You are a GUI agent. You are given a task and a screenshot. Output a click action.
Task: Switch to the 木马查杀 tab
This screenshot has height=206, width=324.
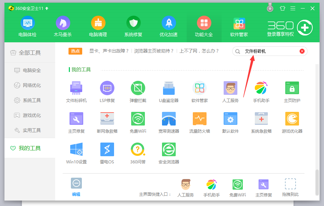click(63, 27)
